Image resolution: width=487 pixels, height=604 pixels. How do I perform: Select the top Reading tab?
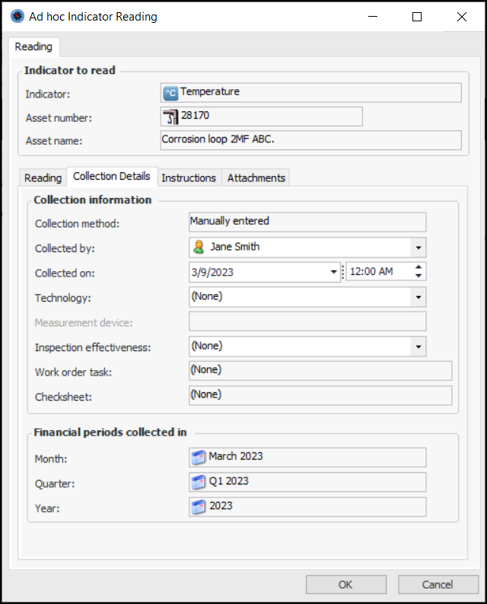tap(33, 46)
